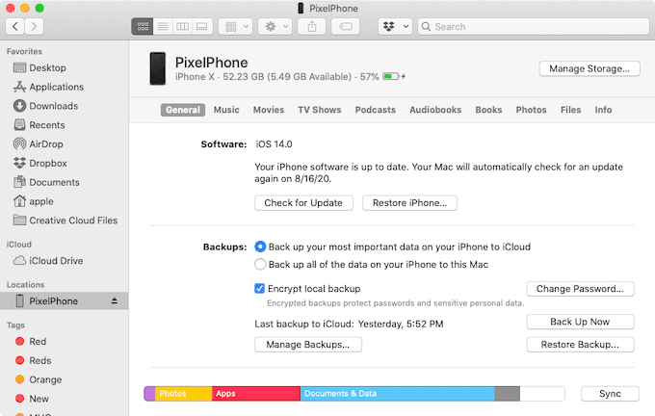Click the Back Up Now button
The width and height of the screenshot is (655, 416).
(x=580, y=322)
